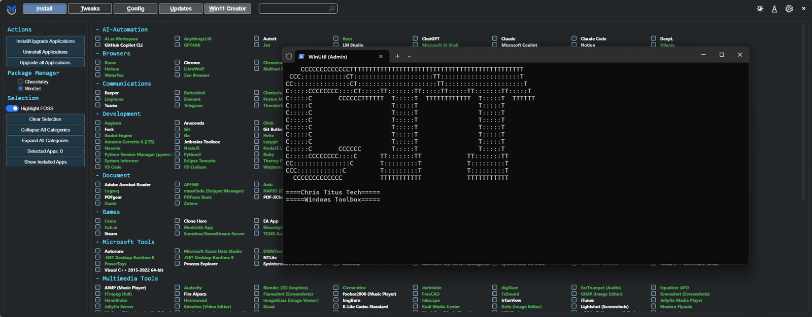Check the Brave browser checkbox
The height and width of the screenshot is (317, 812).
tap(98, 62)
